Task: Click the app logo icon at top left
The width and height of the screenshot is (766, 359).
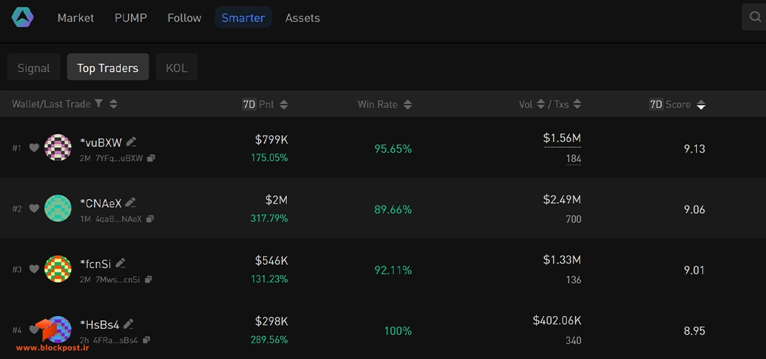Action: [x=22, y=17]
